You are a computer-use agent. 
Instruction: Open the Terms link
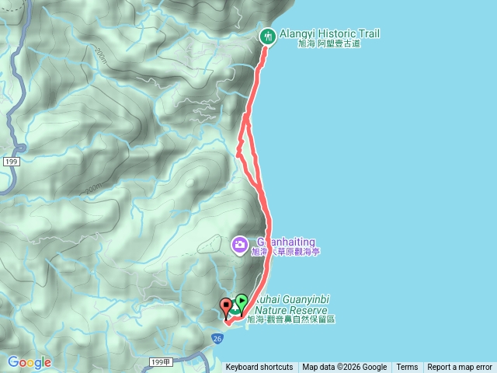coord(407,368)
